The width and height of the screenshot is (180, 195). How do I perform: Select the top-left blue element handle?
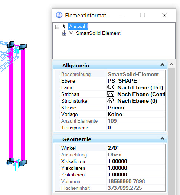11,44
